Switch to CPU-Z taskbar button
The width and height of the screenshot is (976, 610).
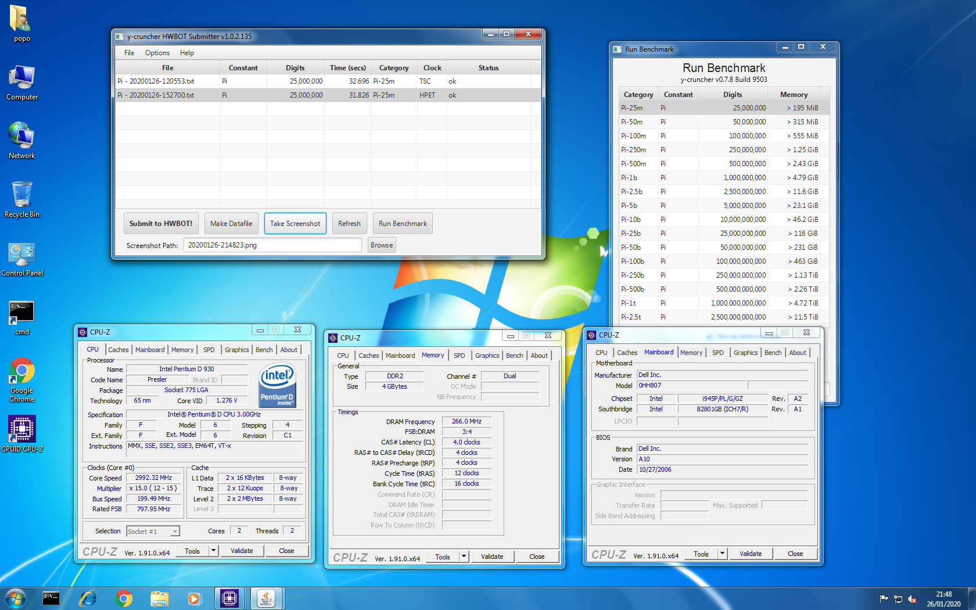tap(229, 598)
